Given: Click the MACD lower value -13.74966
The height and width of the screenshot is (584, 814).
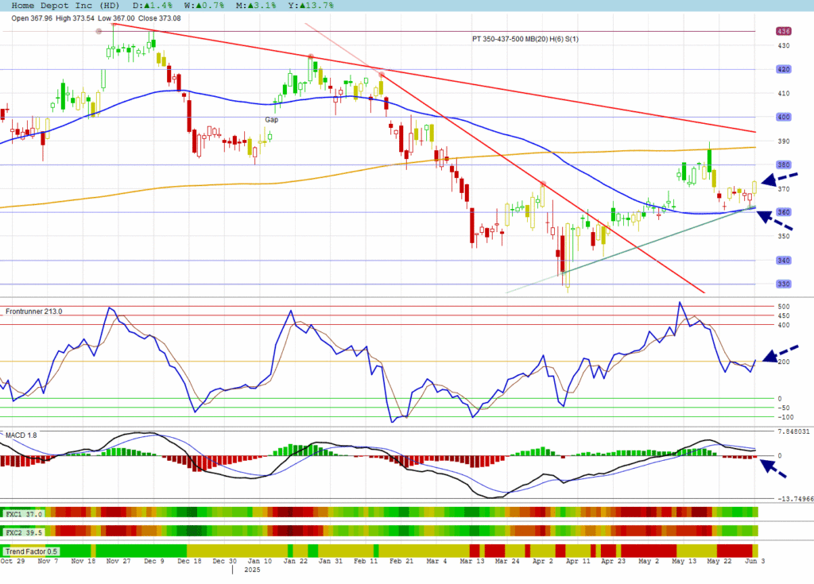Looking at the screenshot, I should 795,498.
